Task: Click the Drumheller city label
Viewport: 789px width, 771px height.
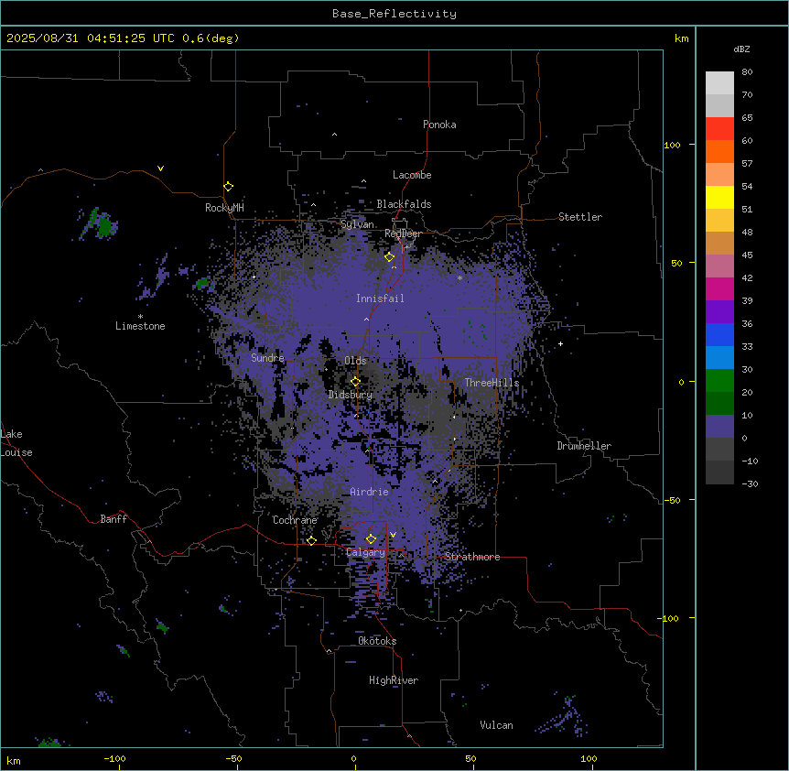Action: tap(584, 446)
